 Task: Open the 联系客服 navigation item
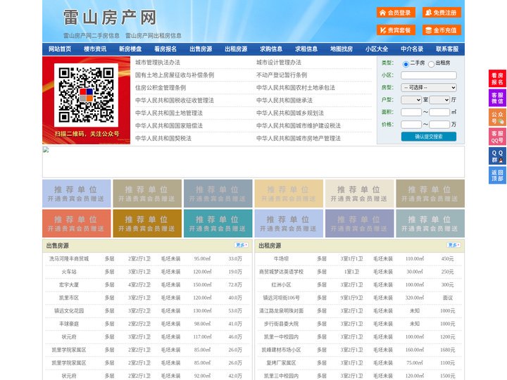(x=447, y=49)
